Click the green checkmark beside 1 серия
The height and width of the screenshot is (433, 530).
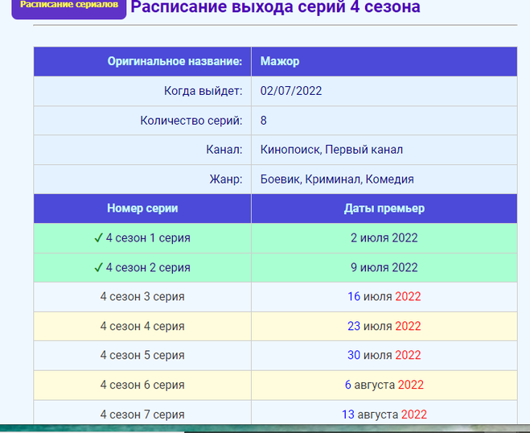(98, 238)
